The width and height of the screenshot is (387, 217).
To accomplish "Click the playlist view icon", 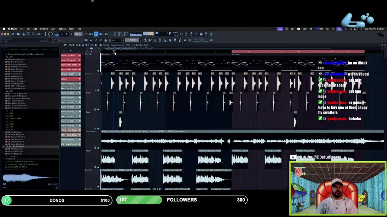I will 145,40.
